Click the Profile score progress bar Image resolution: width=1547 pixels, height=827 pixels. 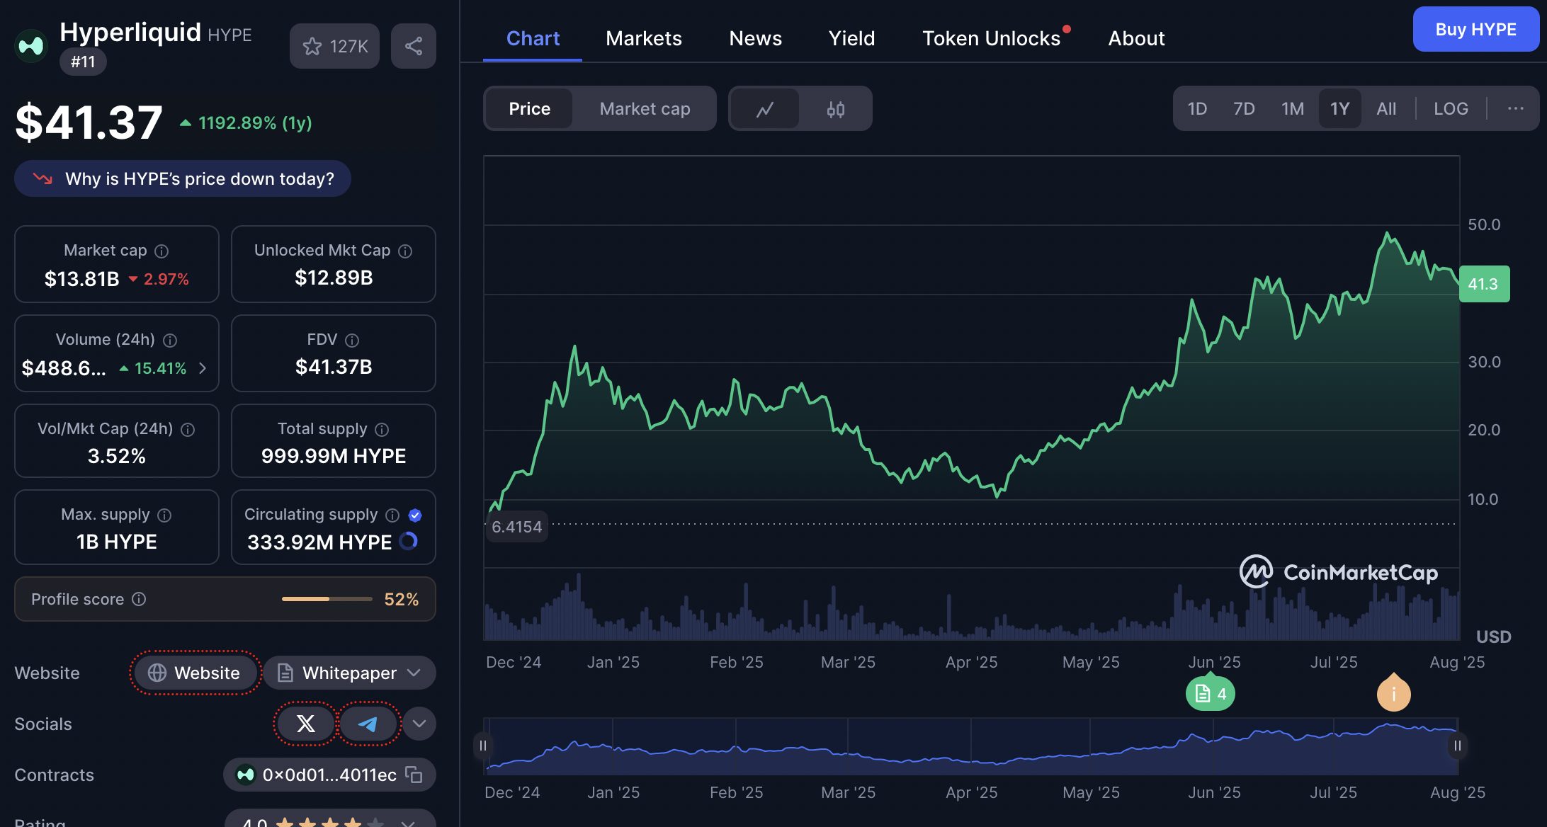327,599
